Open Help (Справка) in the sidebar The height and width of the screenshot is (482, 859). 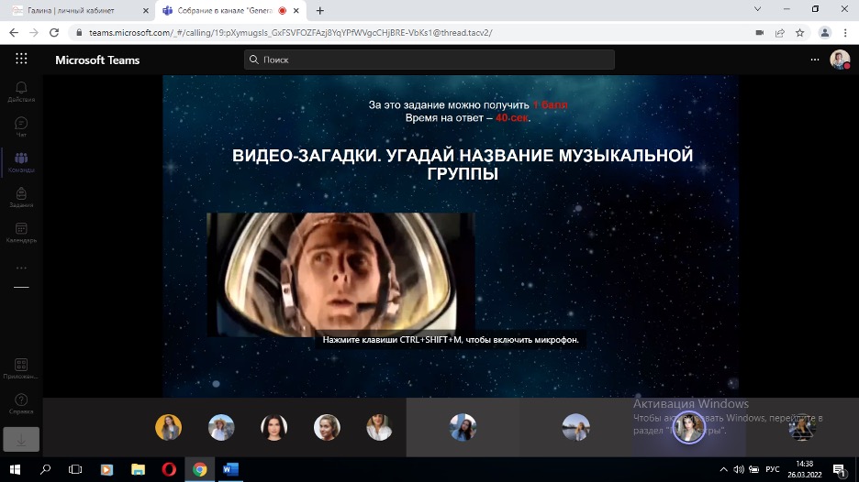21,403
